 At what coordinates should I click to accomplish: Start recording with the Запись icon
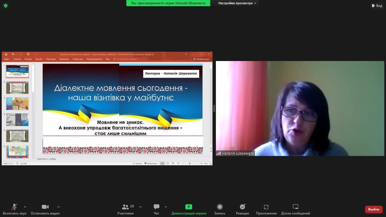[x=220, y=207]
